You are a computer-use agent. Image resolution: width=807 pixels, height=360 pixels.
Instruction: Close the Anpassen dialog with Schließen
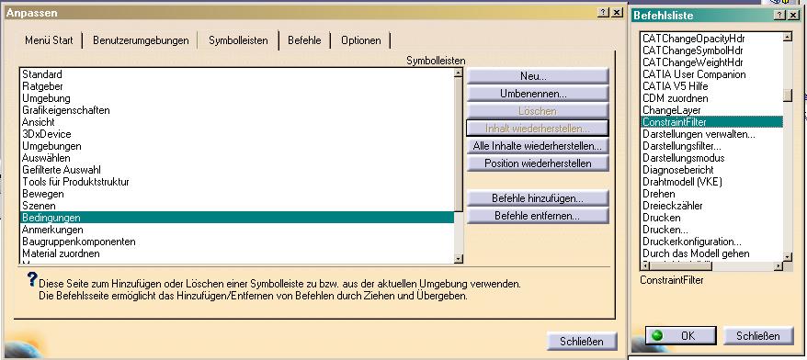581,341
